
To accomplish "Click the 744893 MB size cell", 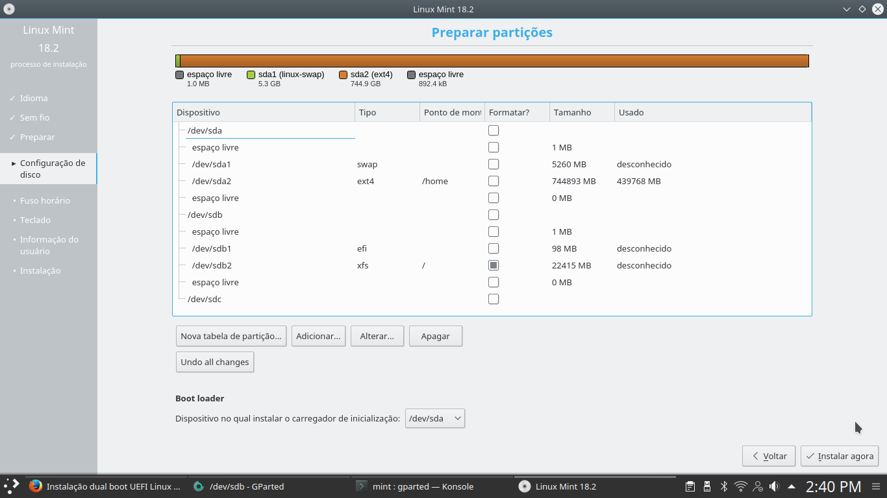I will tap(574, 181).
